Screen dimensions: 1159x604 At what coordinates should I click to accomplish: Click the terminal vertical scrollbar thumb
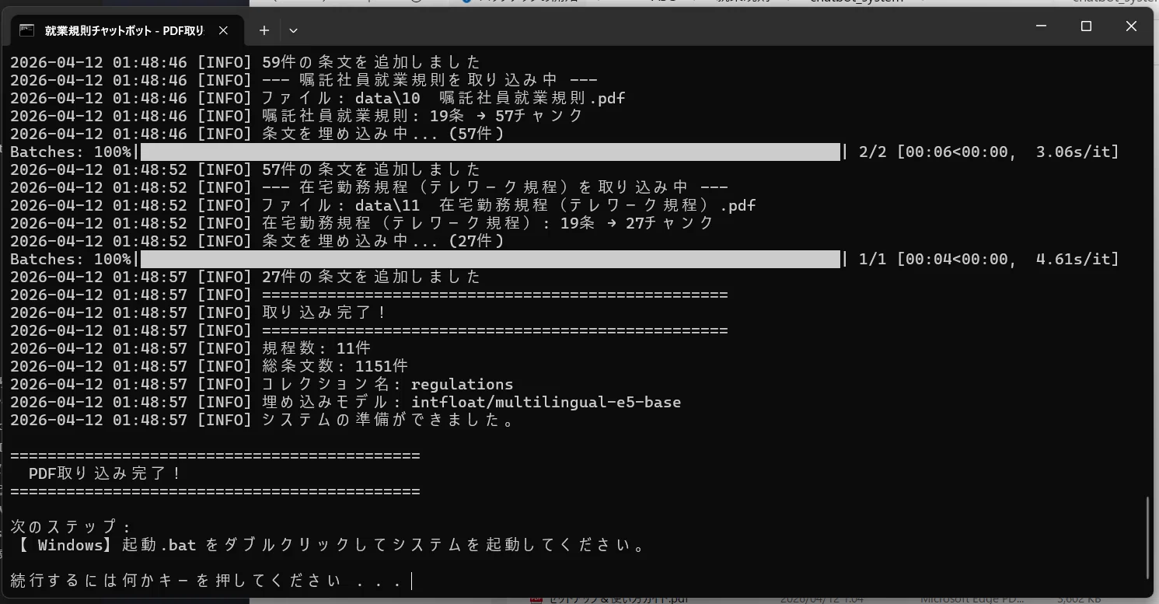pos(1147,538)
